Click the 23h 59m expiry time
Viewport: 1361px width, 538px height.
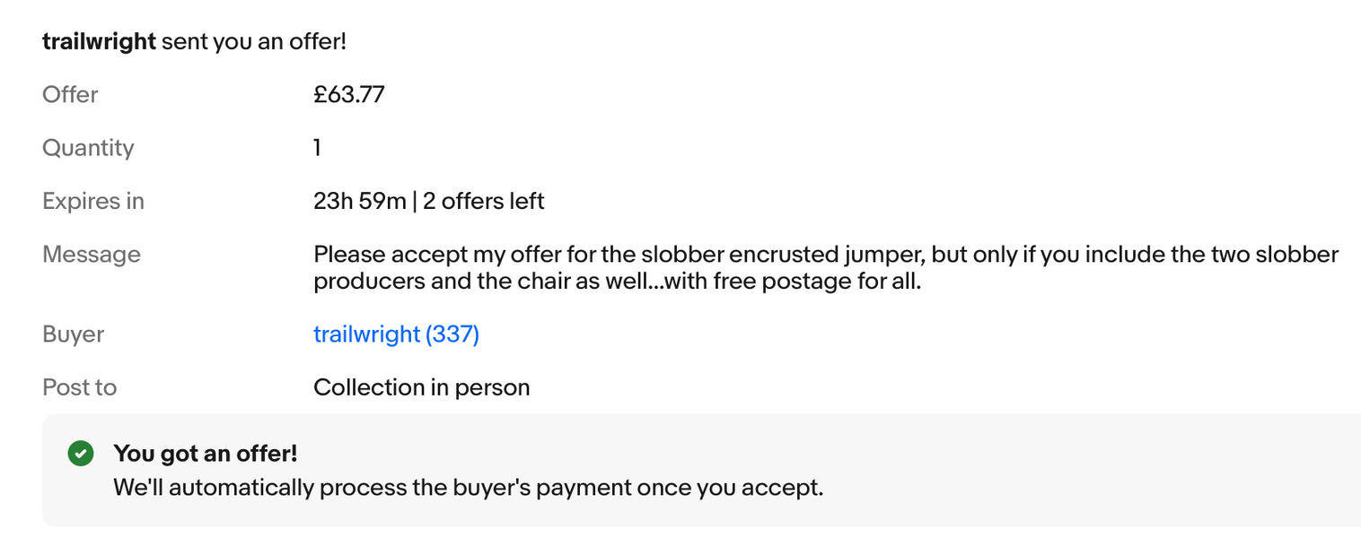point(360,201)
